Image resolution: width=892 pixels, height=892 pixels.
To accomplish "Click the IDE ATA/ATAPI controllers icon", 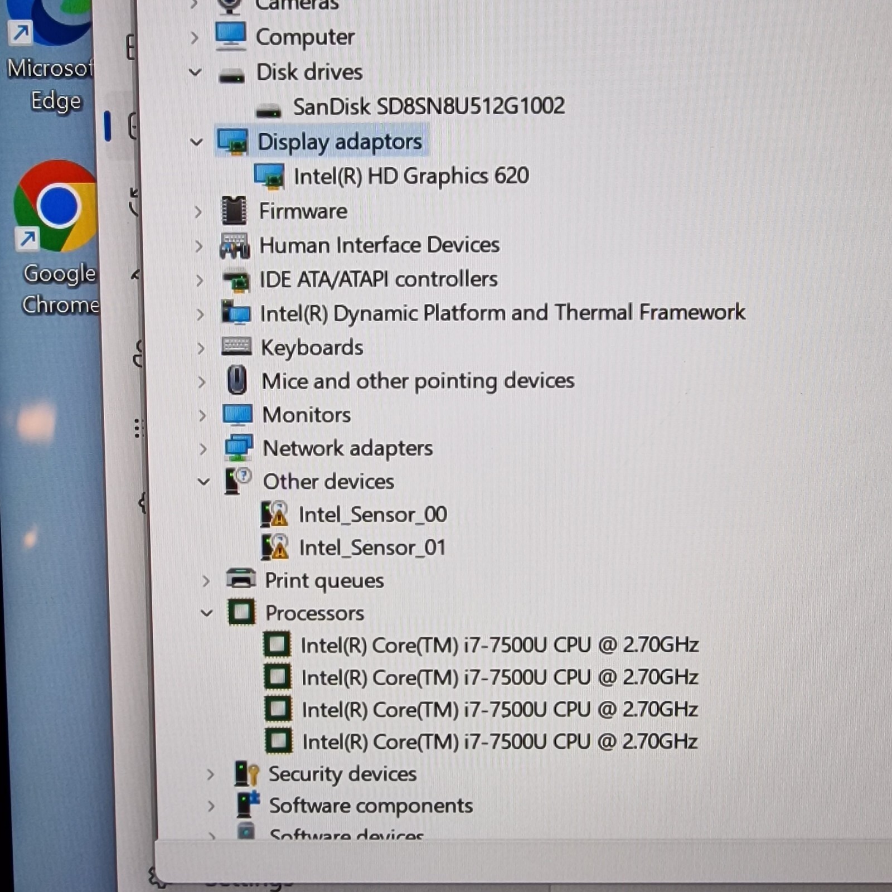I will pos(235,280).
